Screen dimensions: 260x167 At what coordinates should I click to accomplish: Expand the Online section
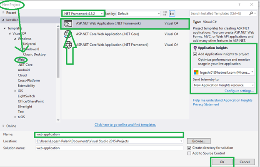coord(3,126)
